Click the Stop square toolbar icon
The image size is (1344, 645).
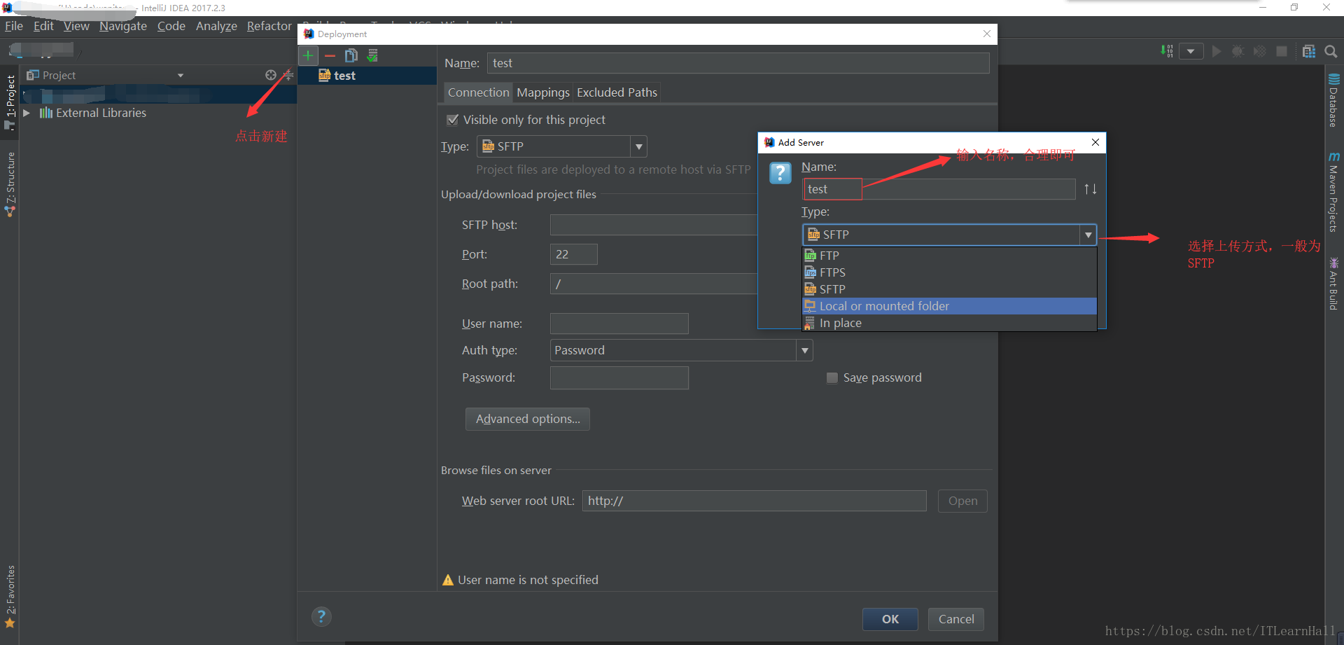pyautogui.click(x=1282, y=52)
